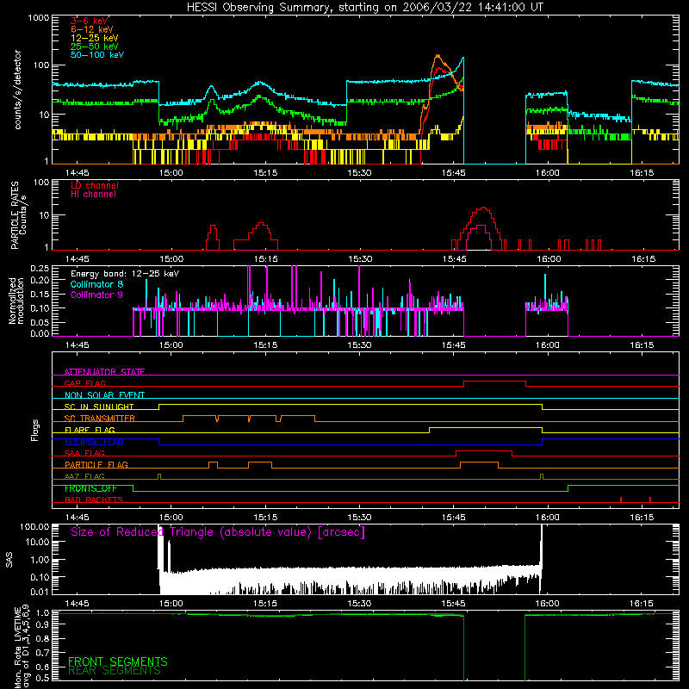Select the NON SOLAR EVENT flag label

[104, 395]
